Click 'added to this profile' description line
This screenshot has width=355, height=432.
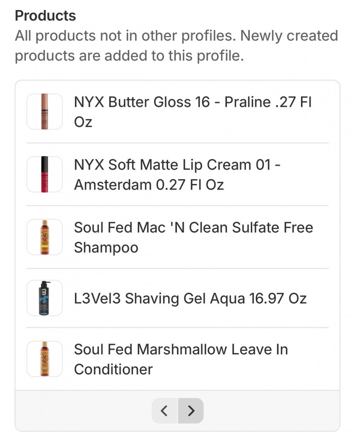[160, 56]
